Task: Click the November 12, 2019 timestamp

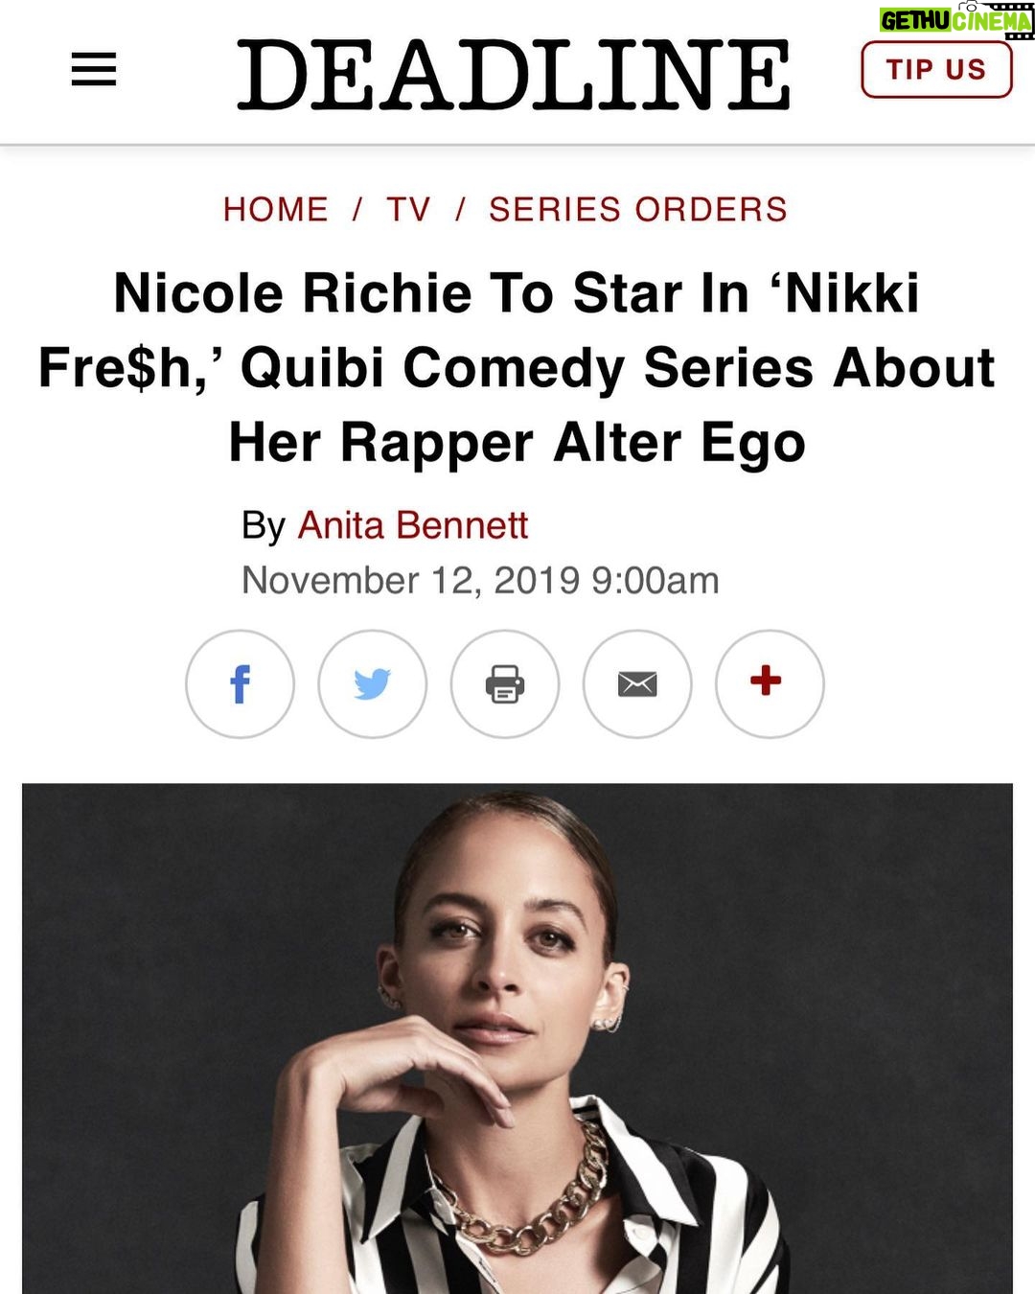Action: tap(483, 579)
